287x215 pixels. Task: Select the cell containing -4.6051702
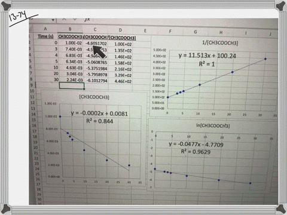pos(96,44)
